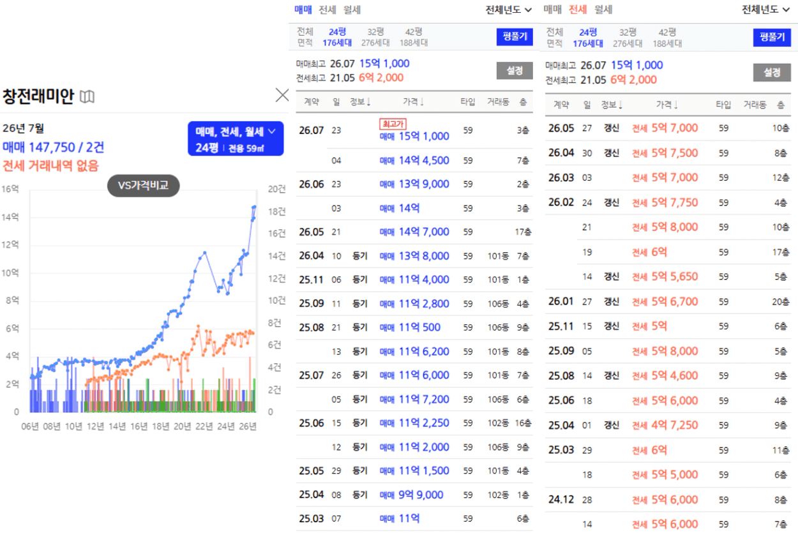Viewport: 798px width, 533px height.
Task: Click the VS가격비교 button
Action: point(143,186)
